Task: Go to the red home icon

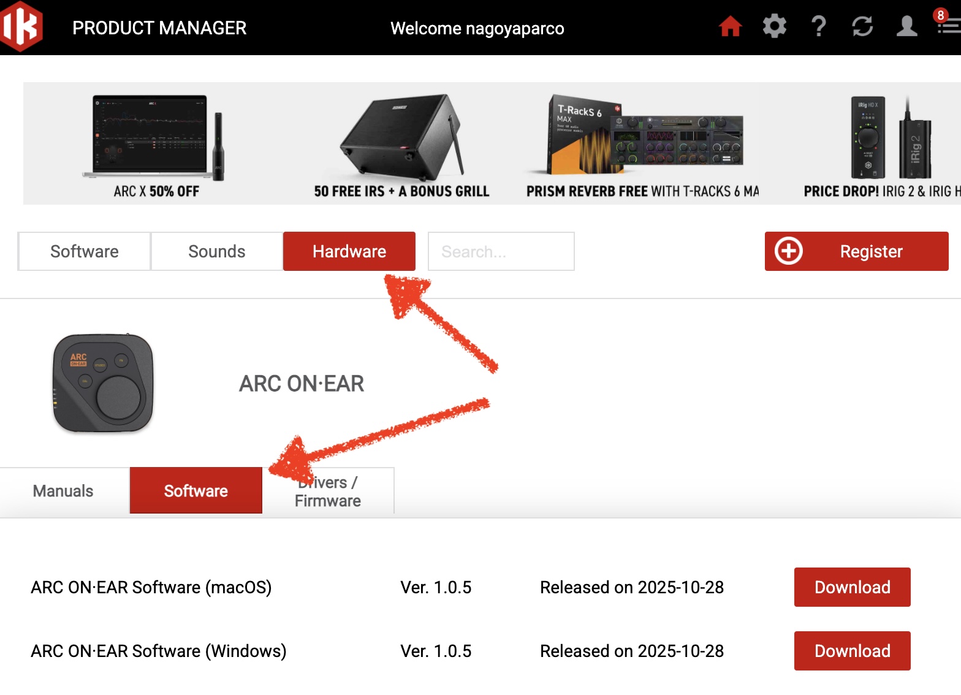Action: pyautogui.click(x=730, y=26)
